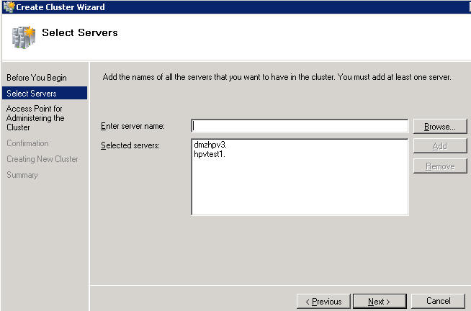Select hpvtest1 in selected servers list
This screenshot has width=471, height=311.
click(210, 154)
